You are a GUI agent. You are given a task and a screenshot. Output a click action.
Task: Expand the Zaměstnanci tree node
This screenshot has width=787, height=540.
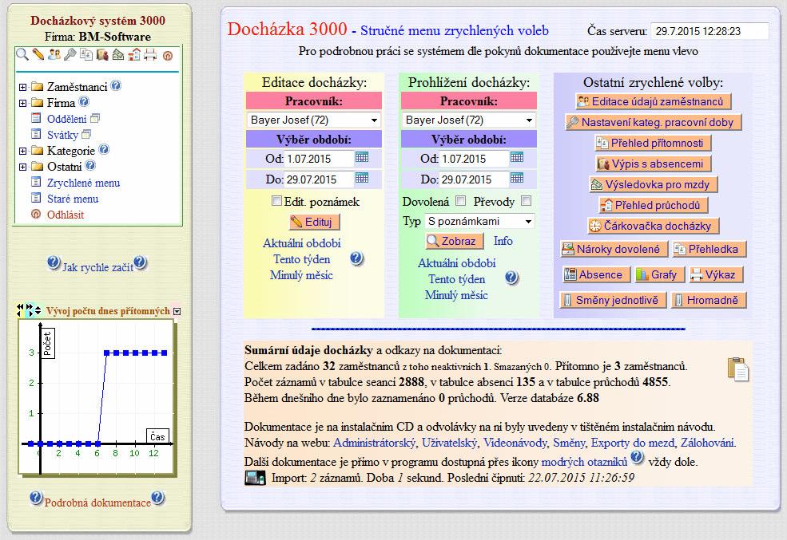tap(22, 87)
